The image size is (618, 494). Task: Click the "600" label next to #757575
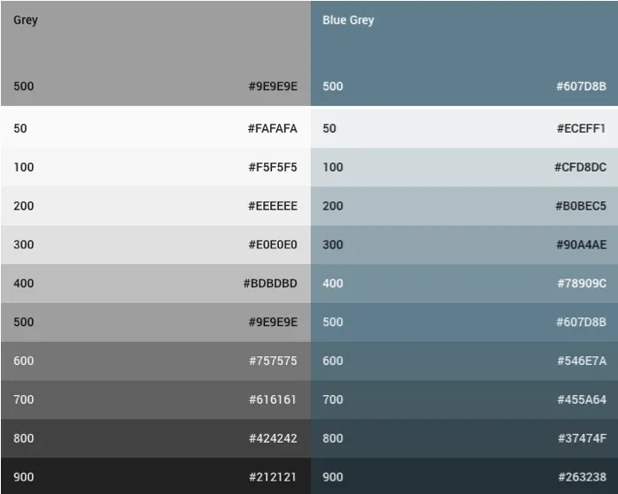24,361
